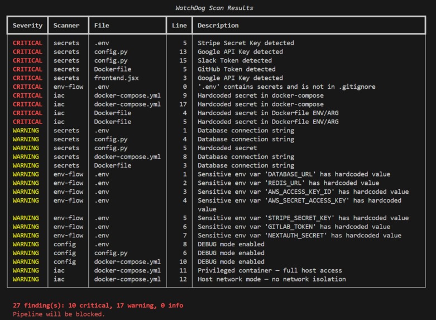Click WARNING severity on the GITLAB_TOKEN row
Viewport: 436px width, 320px height.
[x=26, y=227]
